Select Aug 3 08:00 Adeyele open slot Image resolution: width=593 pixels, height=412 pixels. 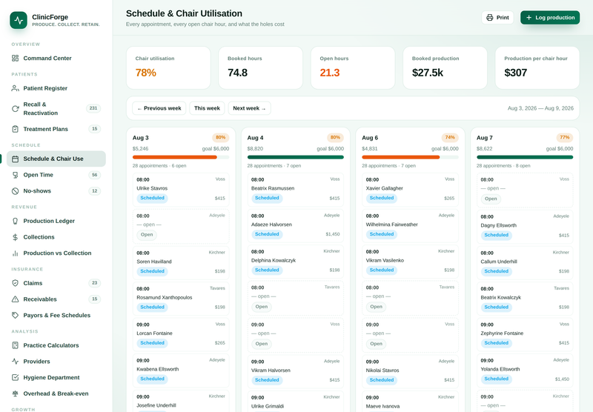coord(181,226)
